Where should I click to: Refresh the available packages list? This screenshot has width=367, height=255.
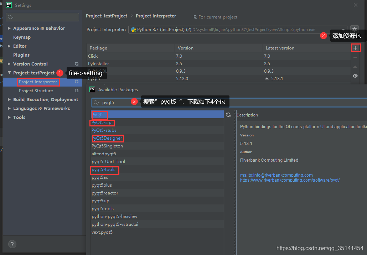[228, 115]
